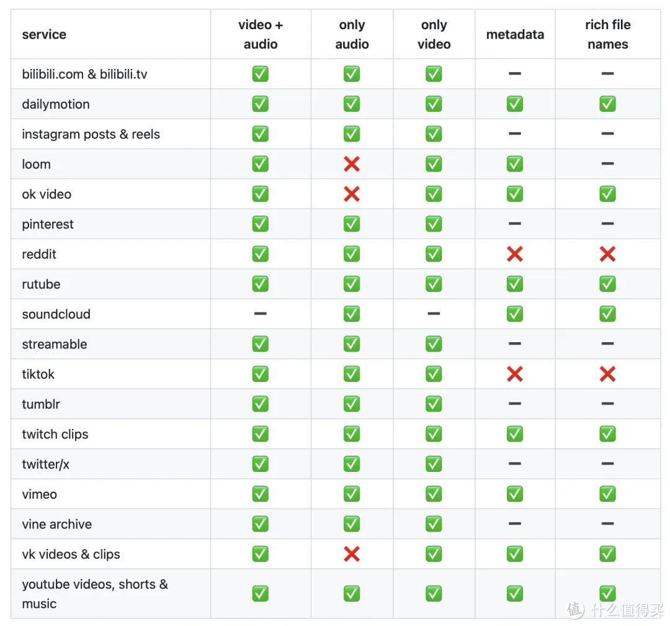Viewport: 670px width, 626px height.
Task: Click the 'service' column header
Action: click(x=44, y=34)
